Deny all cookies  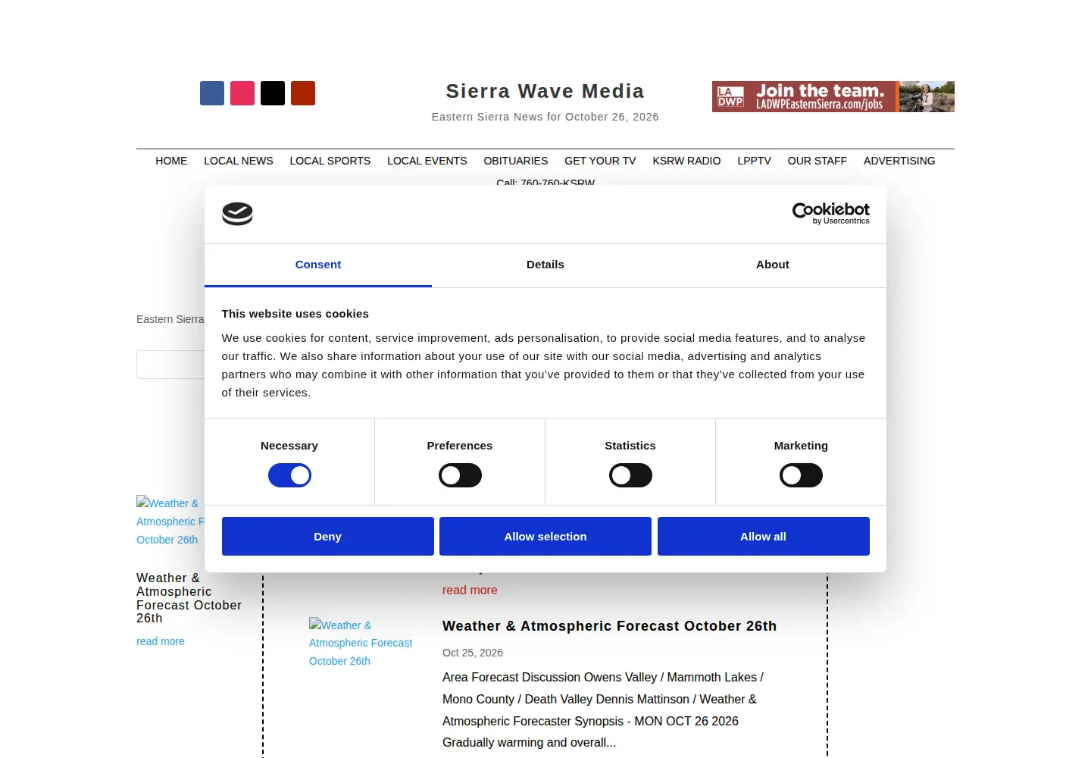point(328,536)
